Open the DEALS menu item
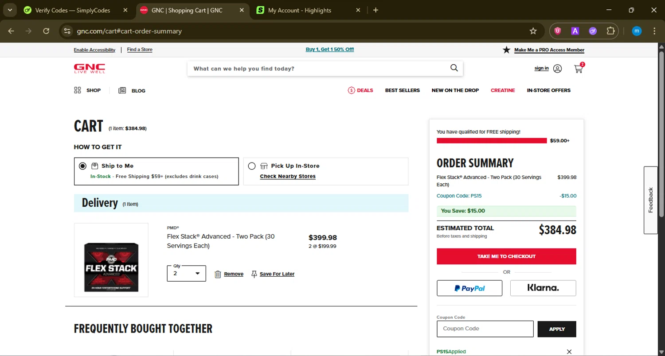 (360, 90)
